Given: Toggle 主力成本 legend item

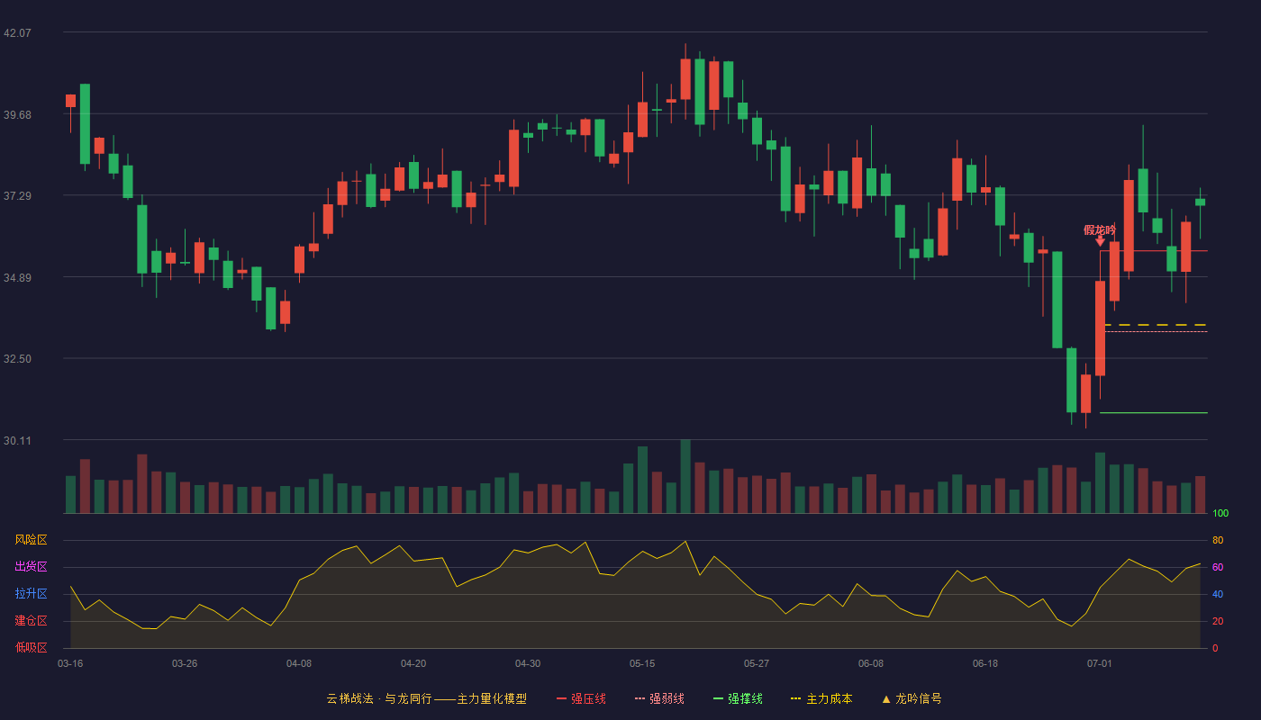Looking at the screenshot, I should (x=821, y=698).
